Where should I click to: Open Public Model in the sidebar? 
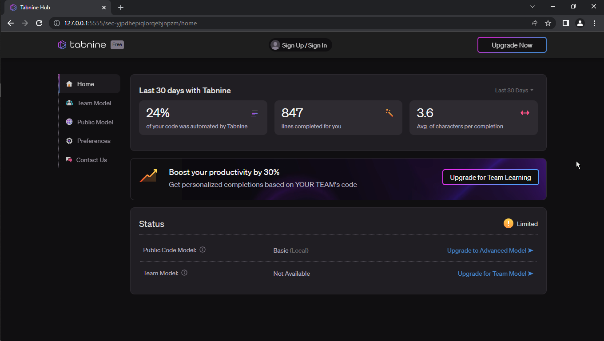89,122
